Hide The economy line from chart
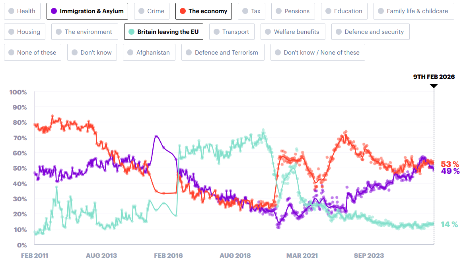 (x=203, y=11)
